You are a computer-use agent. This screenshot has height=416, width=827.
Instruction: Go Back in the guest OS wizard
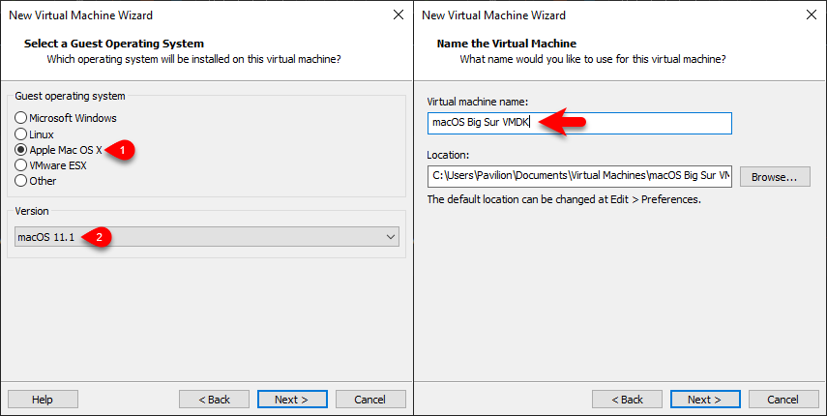pyautogui.click(x=214, y=400)
